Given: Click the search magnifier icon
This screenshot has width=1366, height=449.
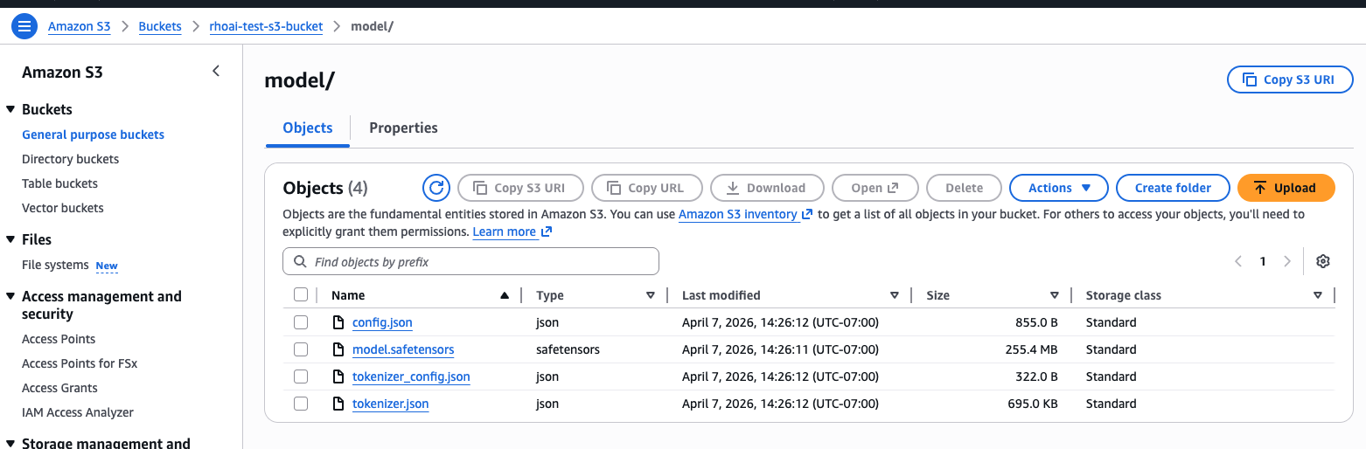Looking at the screenshot, I should pyautogui.click(x=300, y=261).
